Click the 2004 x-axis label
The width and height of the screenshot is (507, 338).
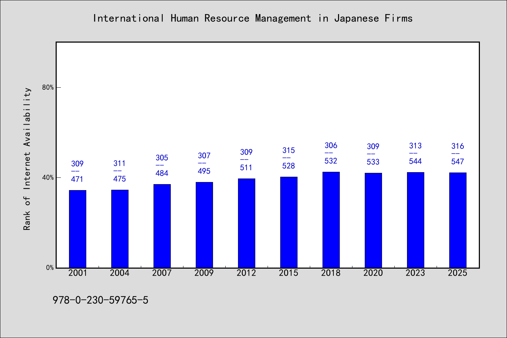pyautogui.click(x=120, y=273)
